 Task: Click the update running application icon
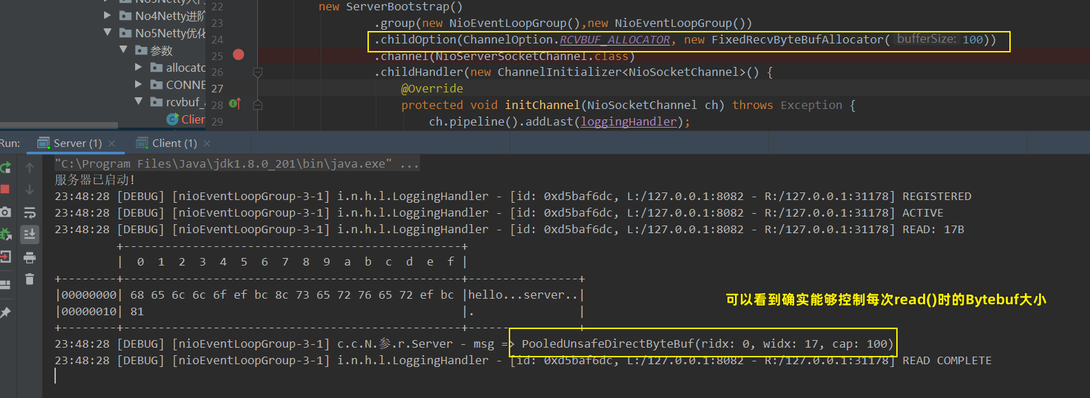[x=6, y=235]
